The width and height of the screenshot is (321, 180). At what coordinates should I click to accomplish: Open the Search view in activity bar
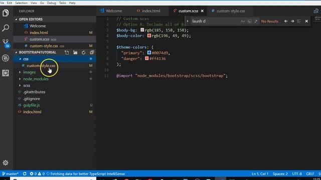click(6, 28)
